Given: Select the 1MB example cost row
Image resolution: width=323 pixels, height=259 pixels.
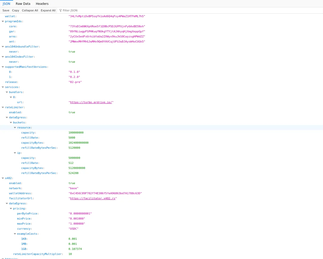Looking at the screenshot, I should point(161,244).
